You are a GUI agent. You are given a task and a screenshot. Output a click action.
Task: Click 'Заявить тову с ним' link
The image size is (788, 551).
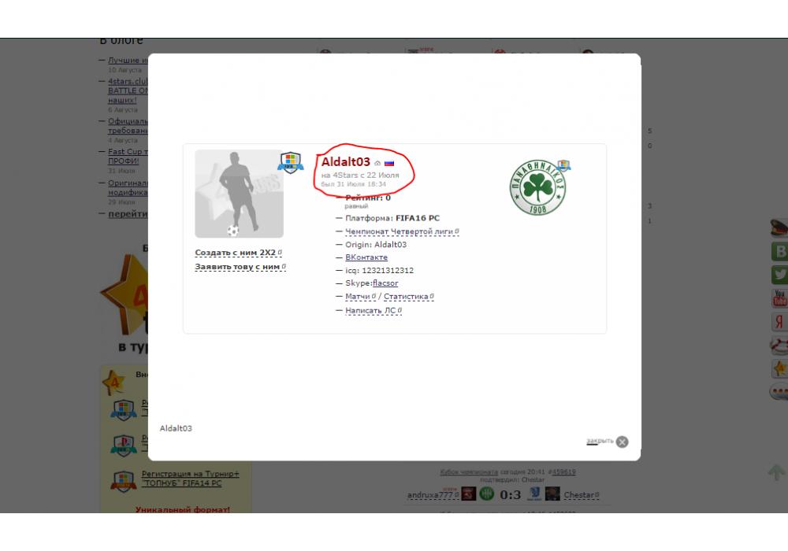237,267
